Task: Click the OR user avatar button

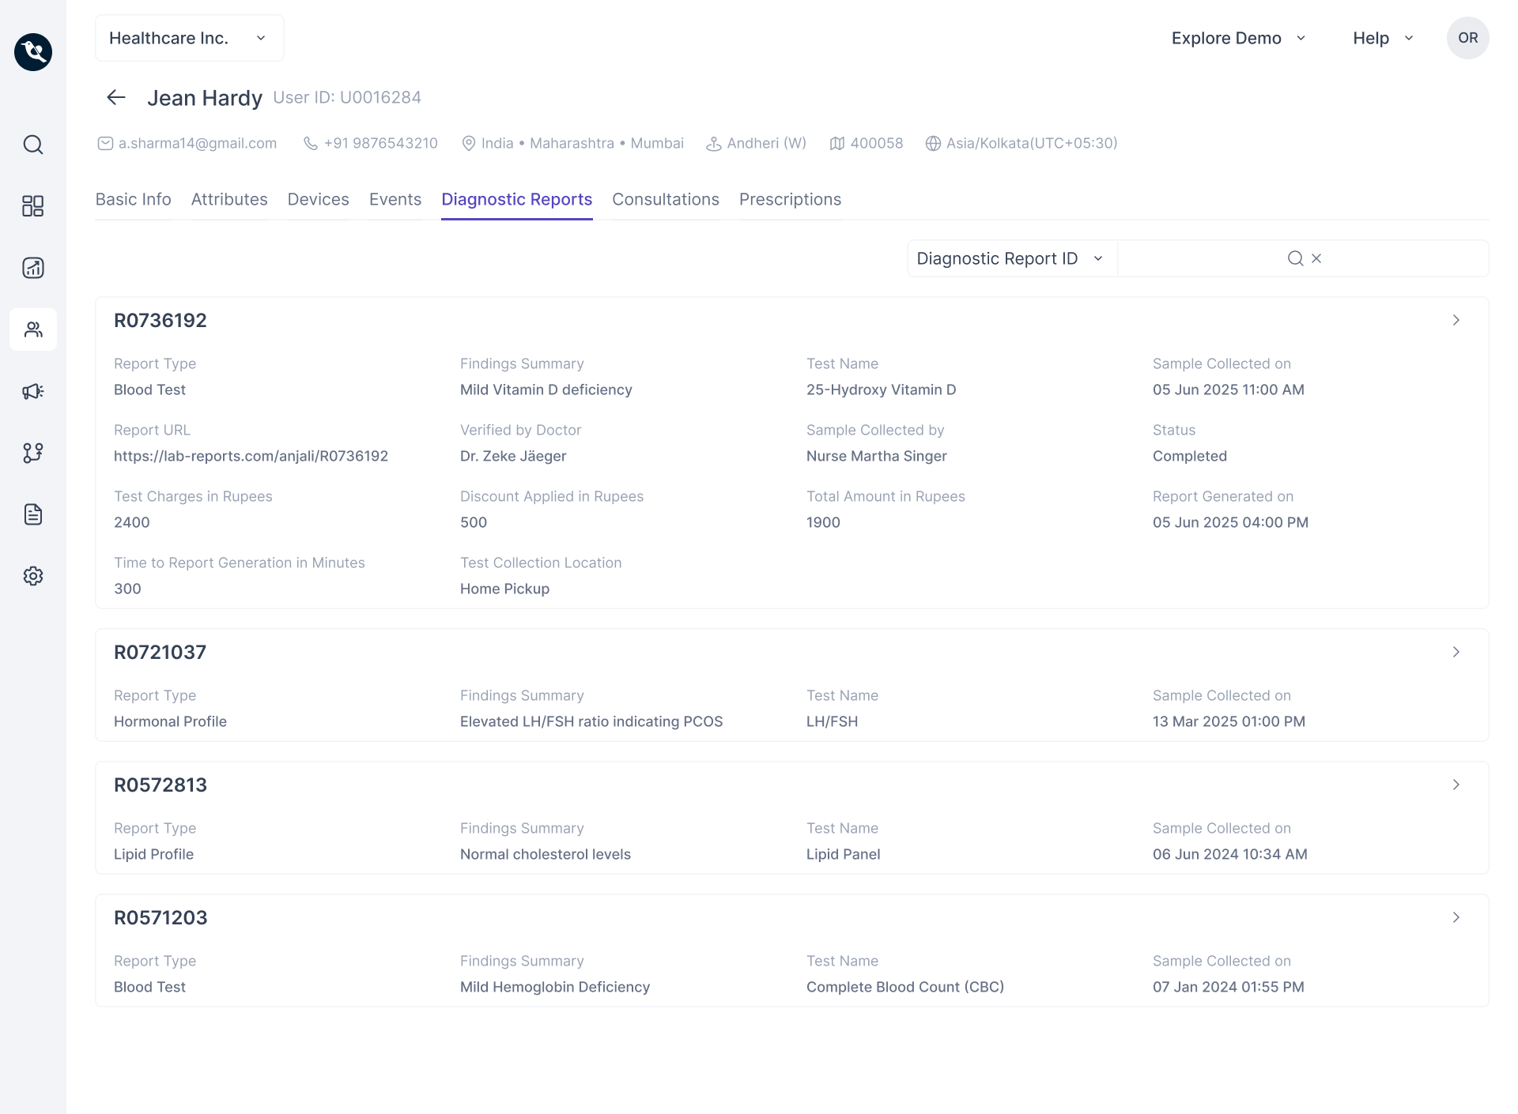Action: point(1467,38)
